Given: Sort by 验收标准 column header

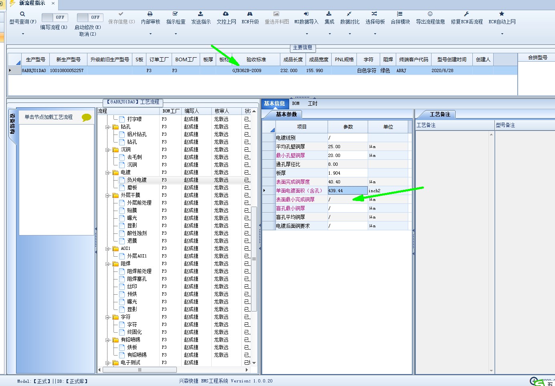Looking at the screenshot, I should pos(256,60).
